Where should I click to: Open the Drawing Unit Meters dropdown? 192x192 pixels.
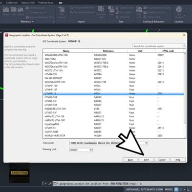[81, 150]
